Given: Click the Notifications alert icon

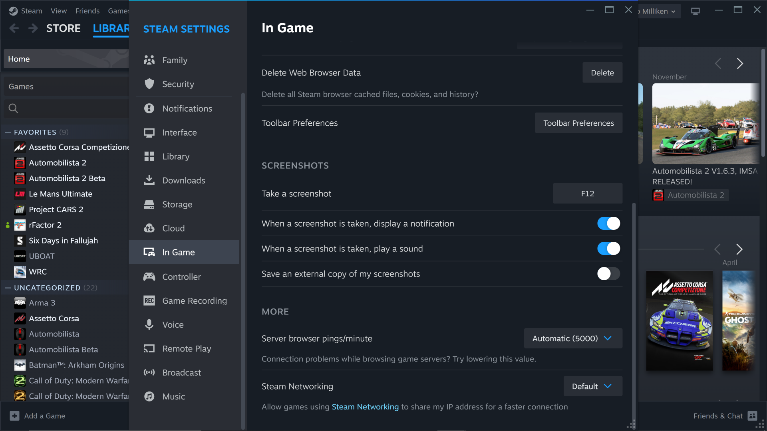Looking at the screenshot, I should tap(149, 108).
